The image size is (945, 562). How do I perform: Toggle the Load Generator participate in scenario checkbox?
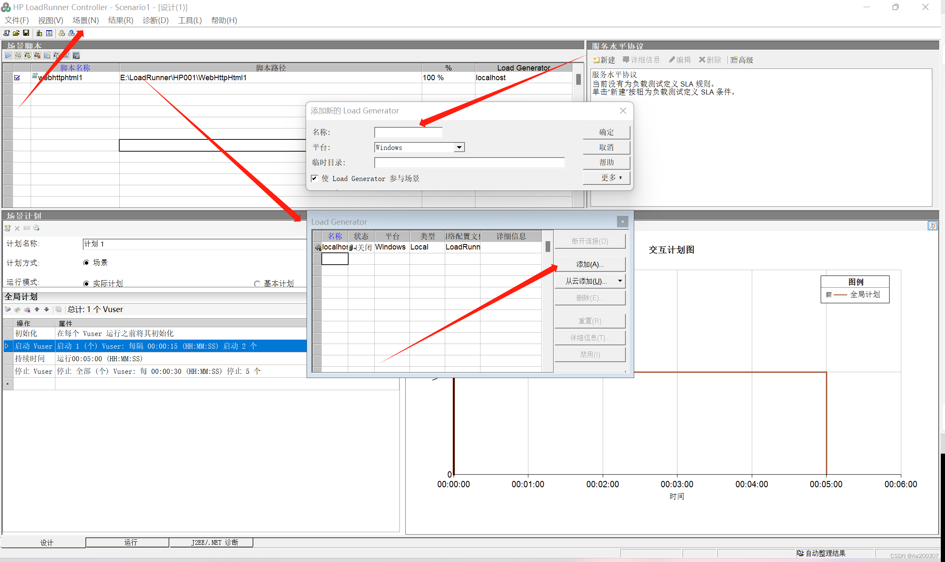coord(315,179)
